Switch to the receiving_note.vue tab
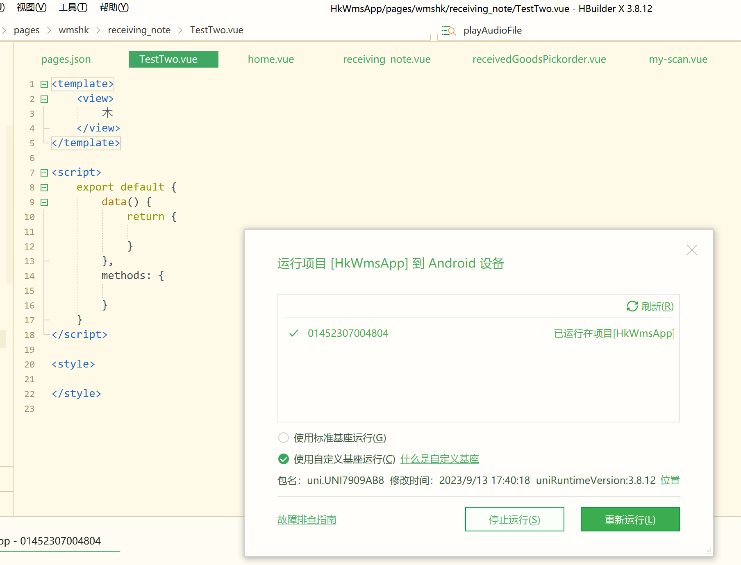 coord(386,59)
